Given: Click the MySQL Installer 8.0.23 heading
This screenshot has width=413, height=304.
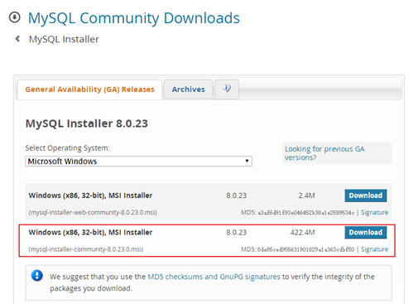Looking at the screenshot, I should pyautogui.click(x=87, y=123).
